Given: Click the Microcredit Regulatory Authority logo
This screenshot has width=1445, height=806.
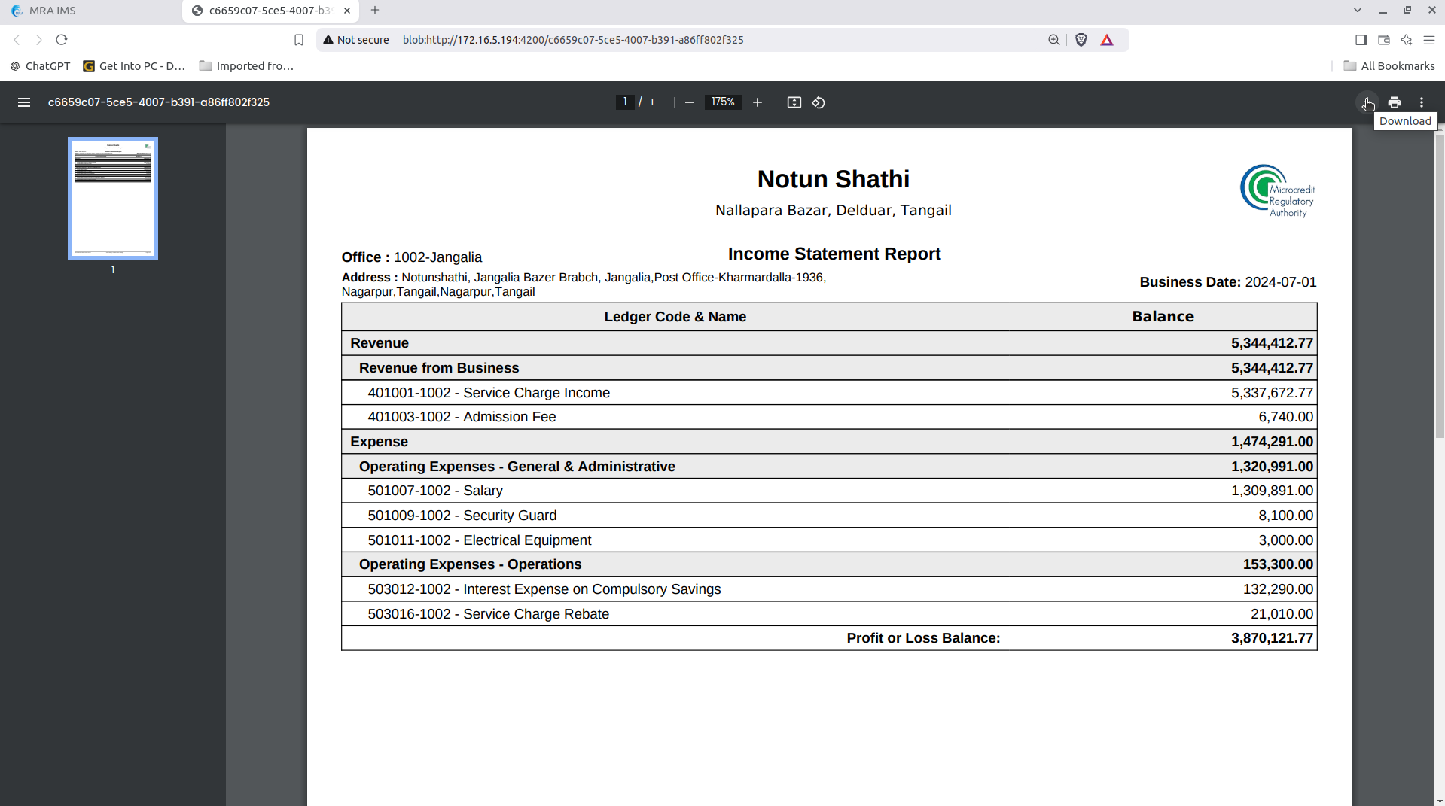Looking at the screenshot, I should point(1278,191).
